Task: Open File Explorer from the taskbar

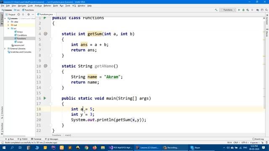Action: pyautogui.click(x=103, y=148)
